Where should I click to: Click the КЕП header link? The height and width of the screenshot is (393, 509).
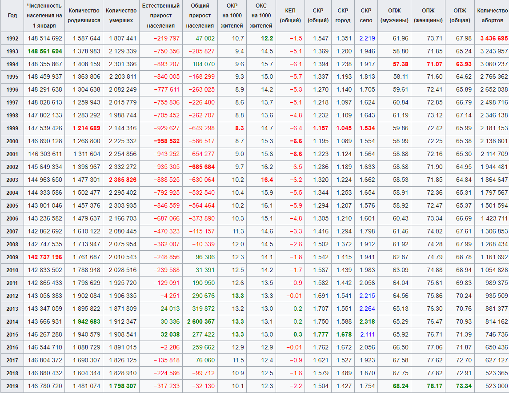[290, 11]
